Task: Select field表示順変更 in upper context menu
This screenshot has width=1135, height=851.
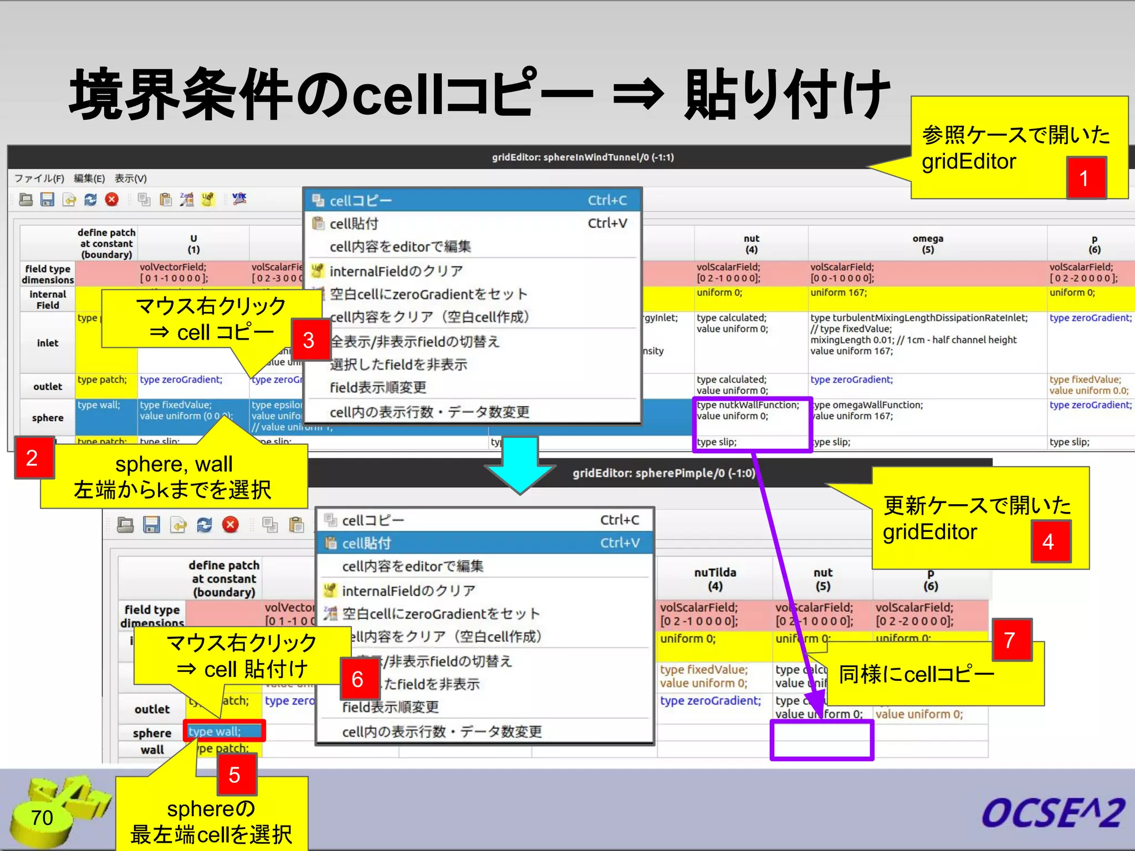Action: [472, 387]
